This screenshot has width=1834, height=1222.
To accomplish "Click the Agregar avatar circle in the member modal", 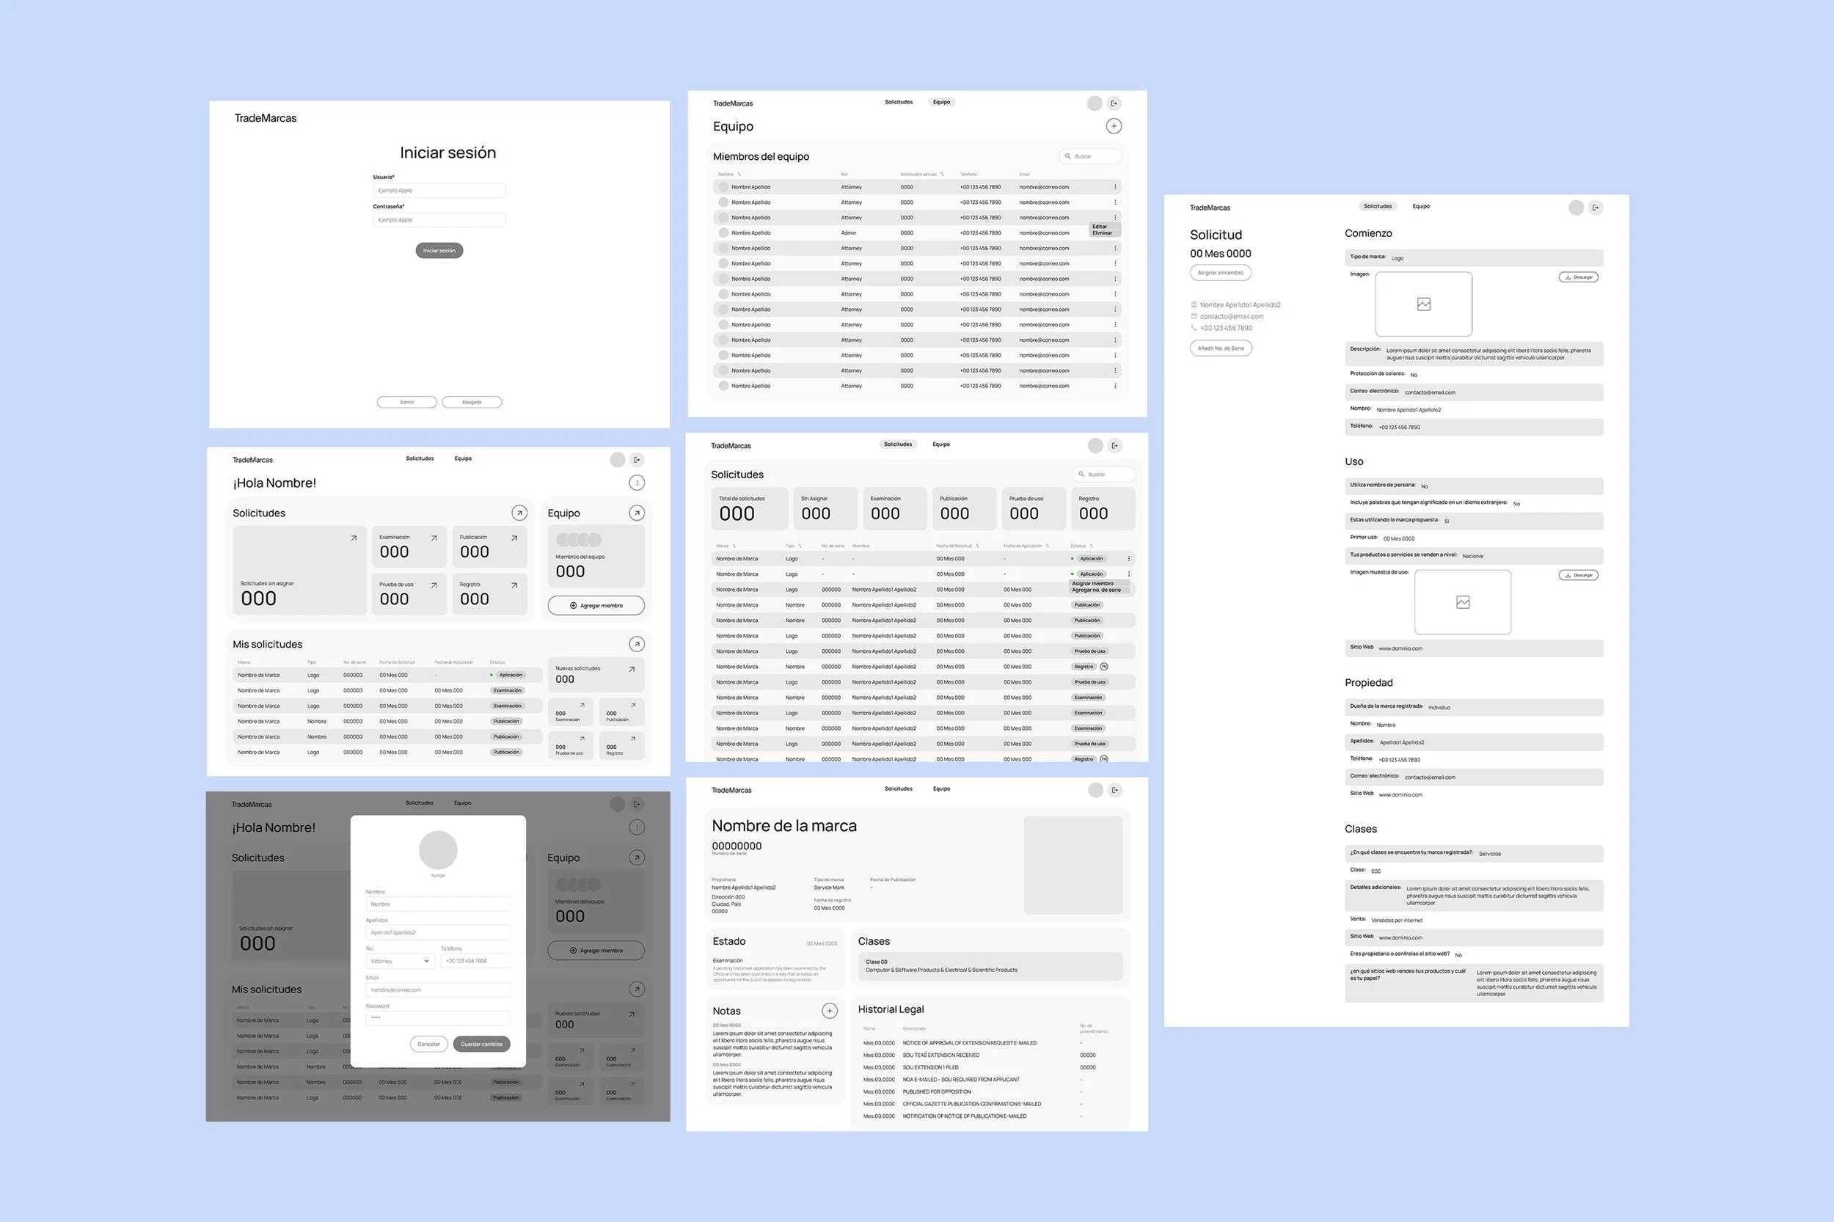I will (x=438, y=850).
